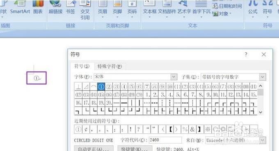This screenshot has width=279, height=151.
Task: Select circled digit ⑨ symbol
Action: click(x=162, y=87)
